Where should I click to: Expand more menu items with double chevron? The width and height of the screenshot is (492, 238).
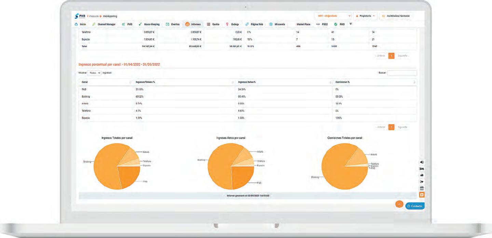pos(351,24)
